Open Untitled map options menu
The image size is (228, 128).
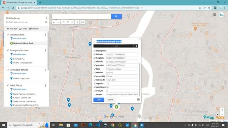pyautogui.click(x=46, y=18)
